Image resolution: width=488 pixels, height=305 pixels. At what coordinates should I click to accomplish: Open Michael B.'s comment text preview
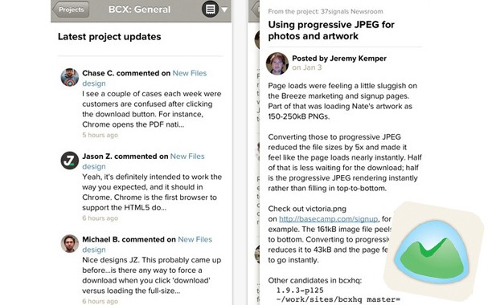152,275
